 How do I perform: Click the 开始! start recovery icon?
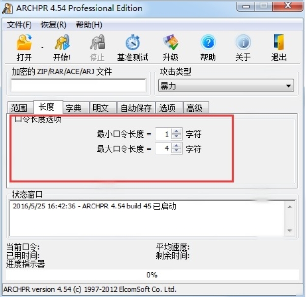tap(62, 42)
